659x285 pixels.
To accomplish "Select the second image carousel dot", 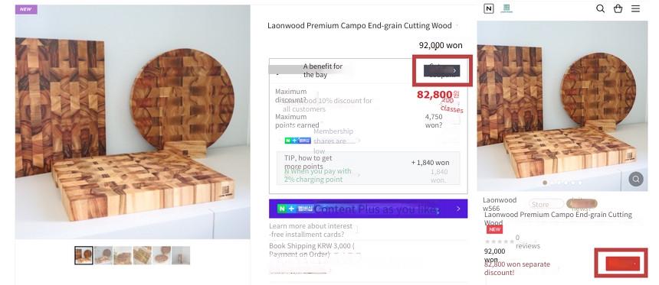I will coord(552,183).
